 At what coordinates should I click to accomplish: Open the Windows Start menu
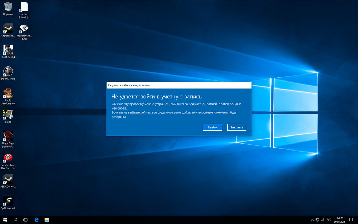[5, 220]
